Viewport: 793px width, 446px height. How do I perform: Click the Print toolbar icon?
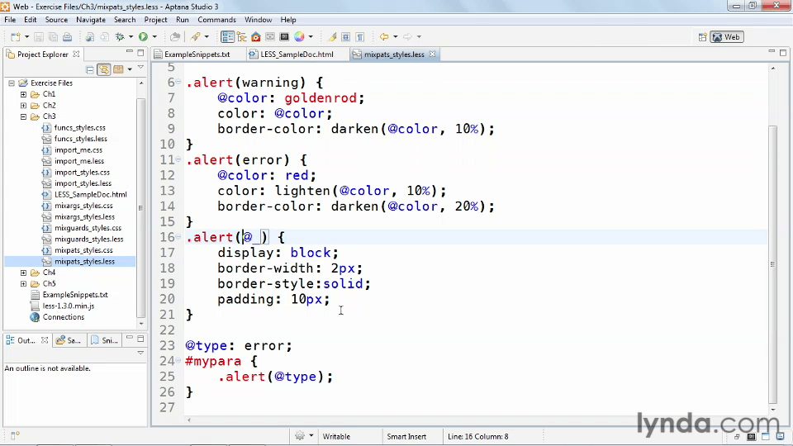67,37
